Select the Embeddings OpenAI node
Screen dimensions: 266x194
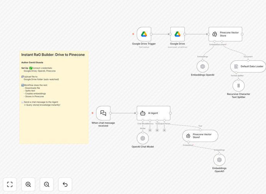click(203, 66)
